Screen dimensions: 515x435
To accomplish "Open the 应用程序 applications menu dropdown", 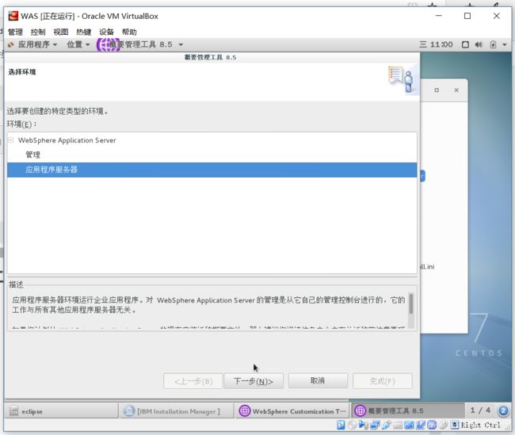I will coord(37,44).
